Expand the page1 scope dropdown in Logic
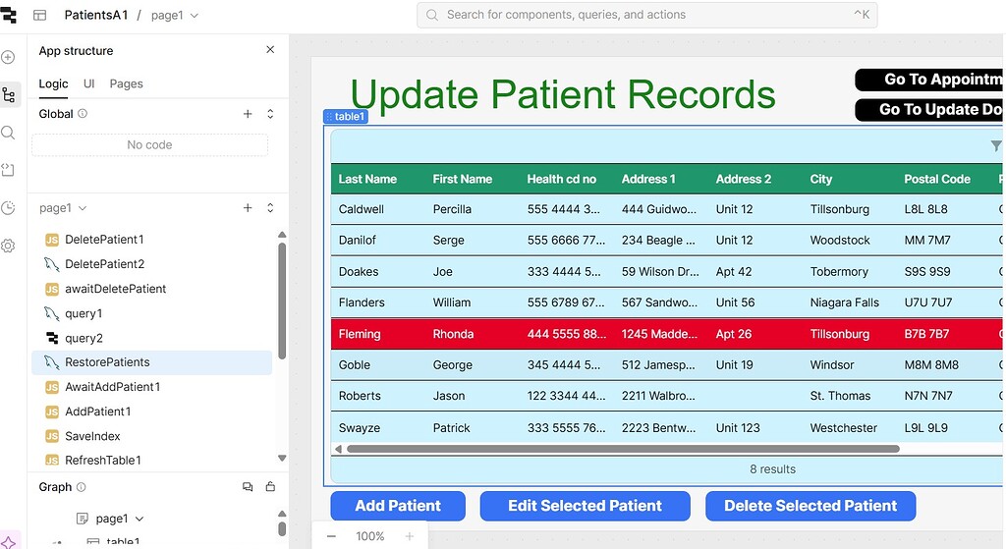 tap(63, 208)
